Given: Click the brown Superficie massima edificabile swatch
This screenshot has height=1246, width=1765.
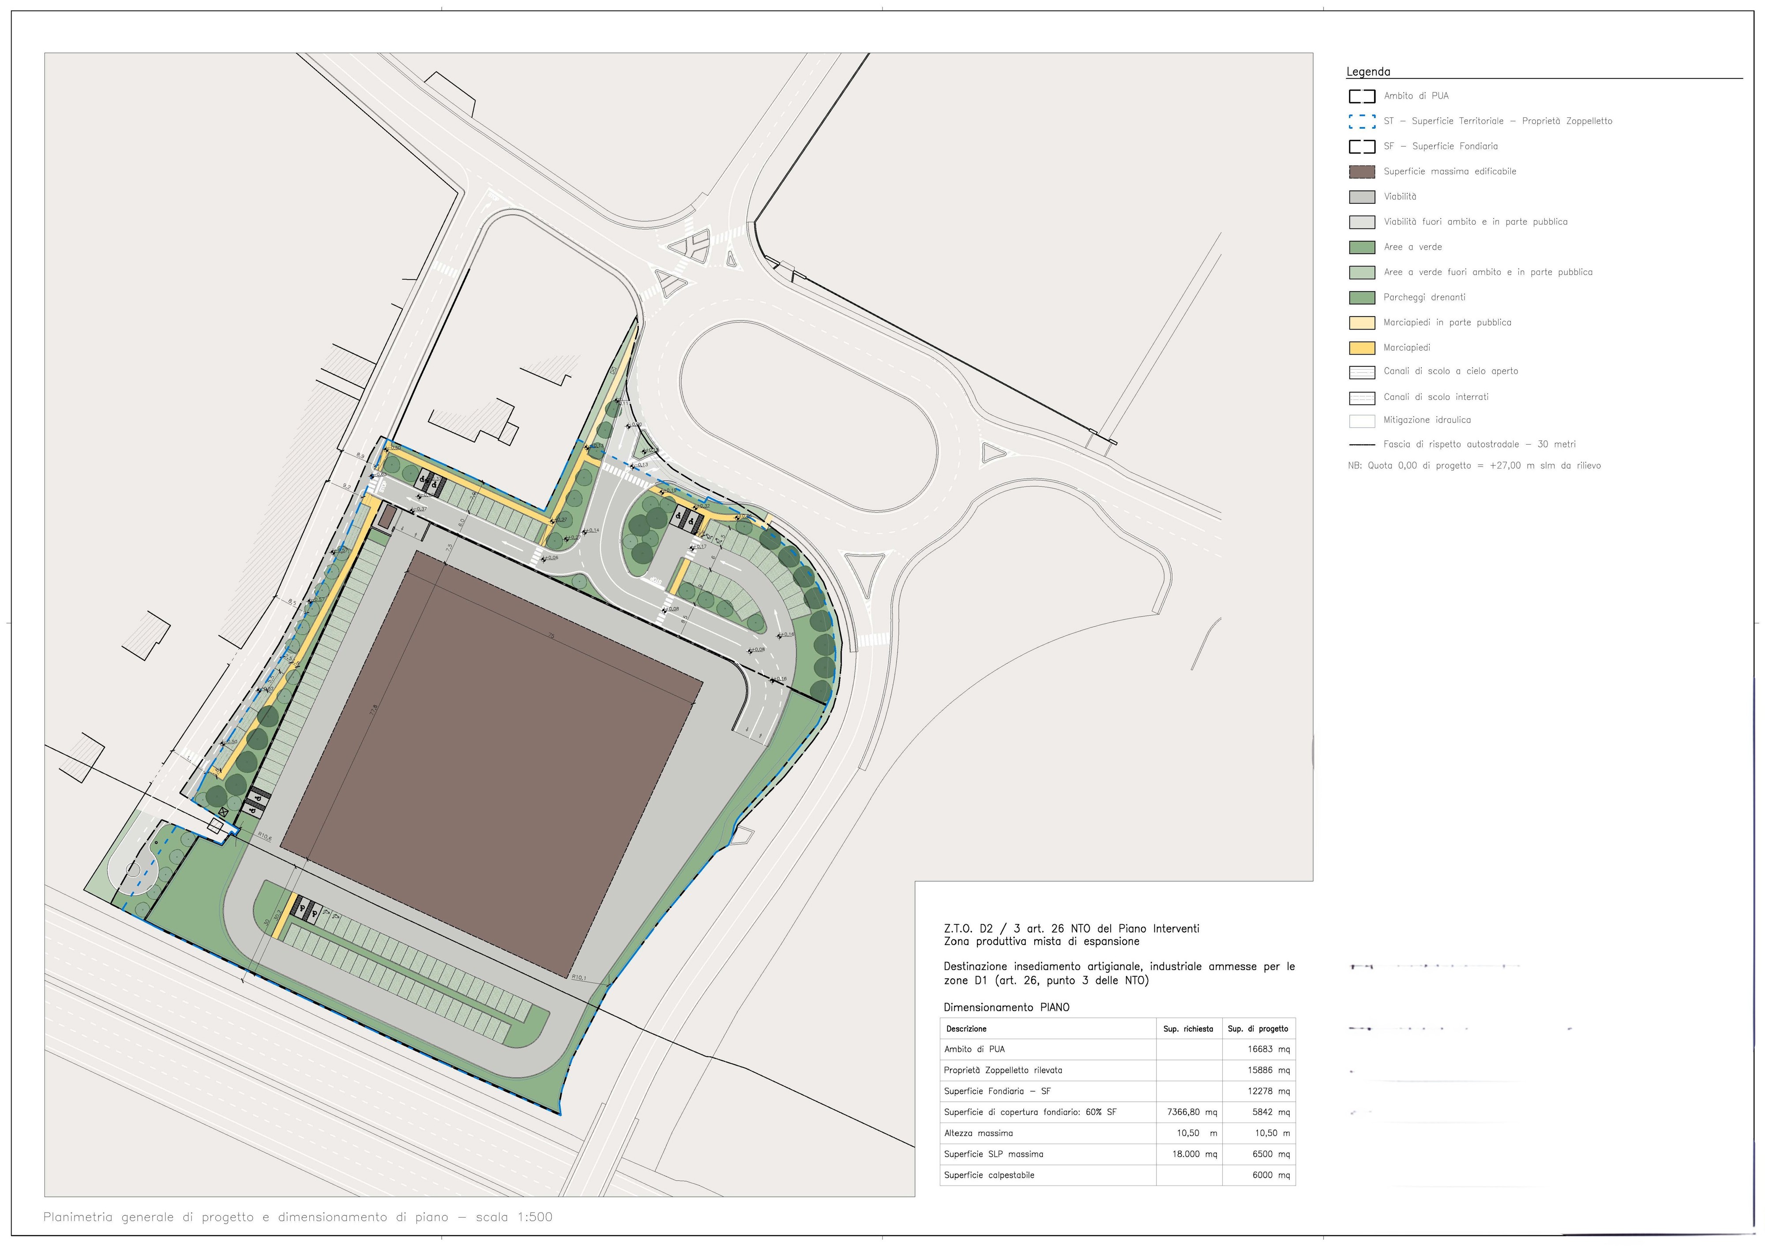Looking at the screenshot, I should coord(1361,171).
